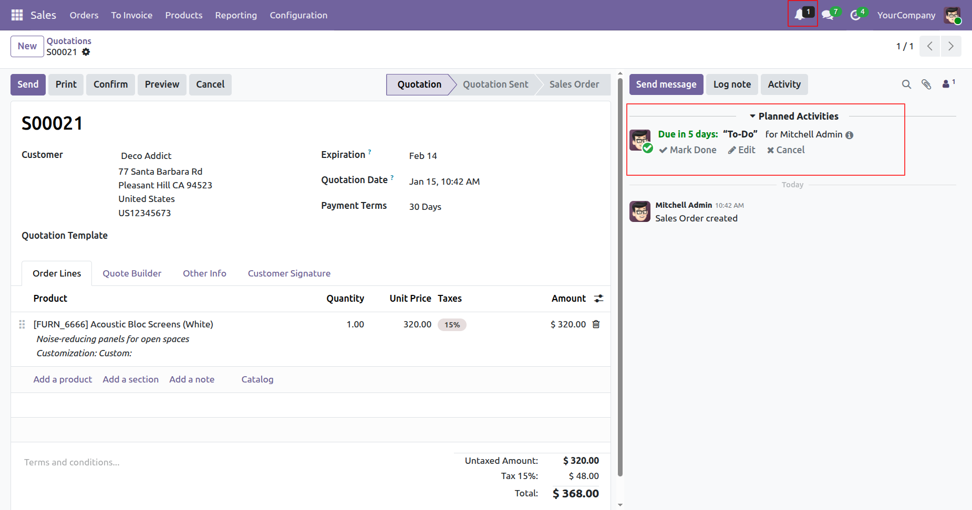
Task: Open the Quote Builder tab
Action: 132,273
